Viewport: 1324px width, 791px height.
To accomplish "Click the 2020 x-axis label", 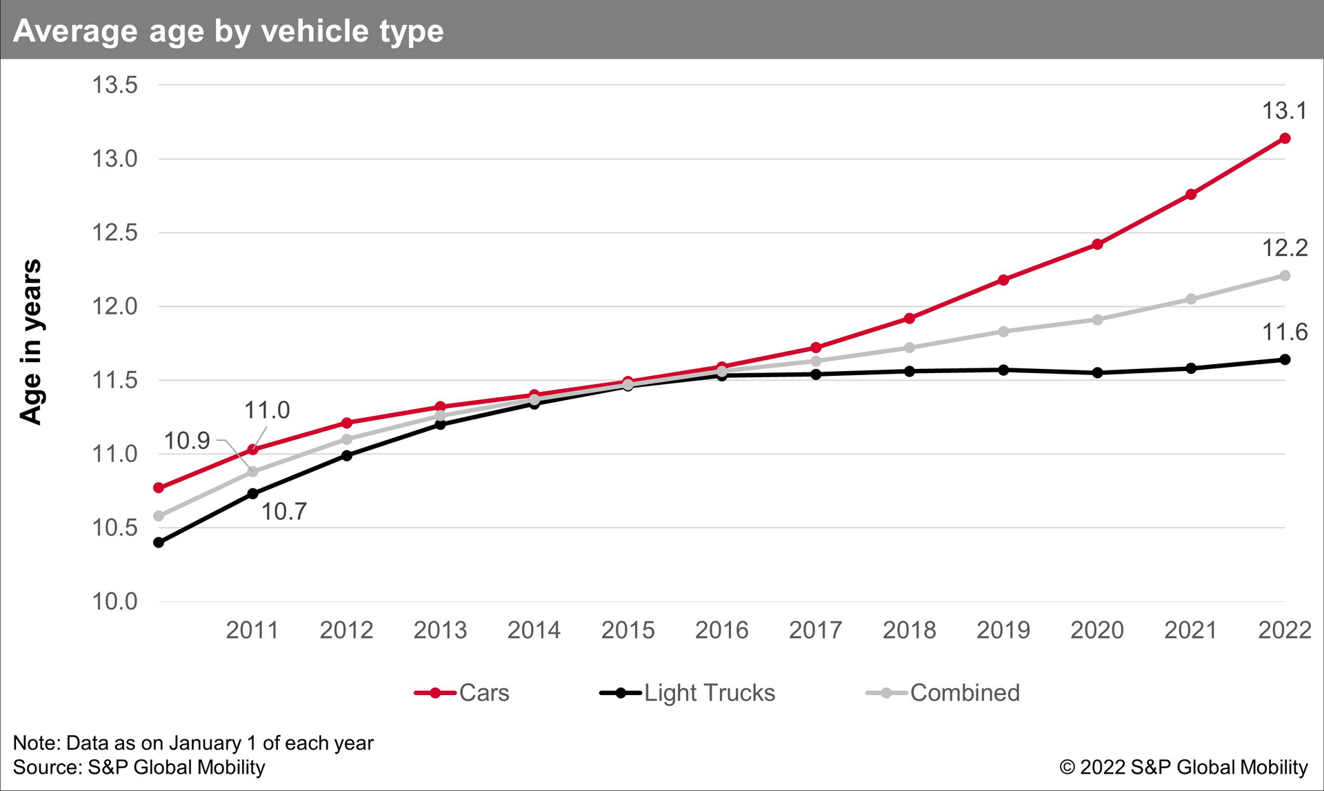I will click(x=1096, y=630).
